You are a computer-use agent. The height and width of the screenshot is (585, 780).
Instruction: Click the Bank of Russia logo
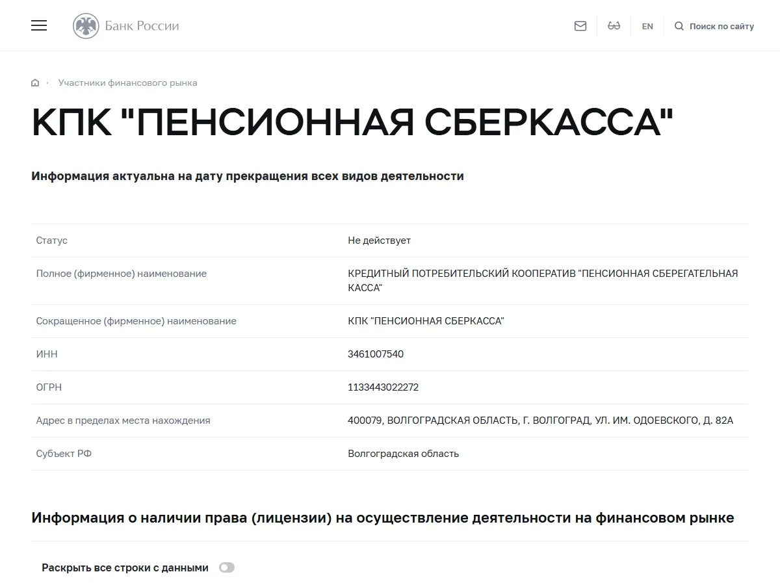126,26
